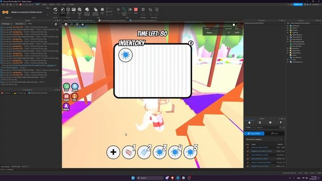Open the Windows Start button
This screenshot has height=181, width=322.
[133, 178]
